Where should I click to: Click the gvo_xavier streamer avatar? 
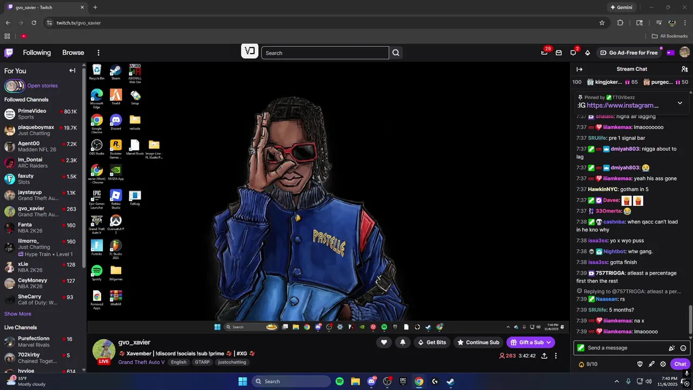(104, 350)
